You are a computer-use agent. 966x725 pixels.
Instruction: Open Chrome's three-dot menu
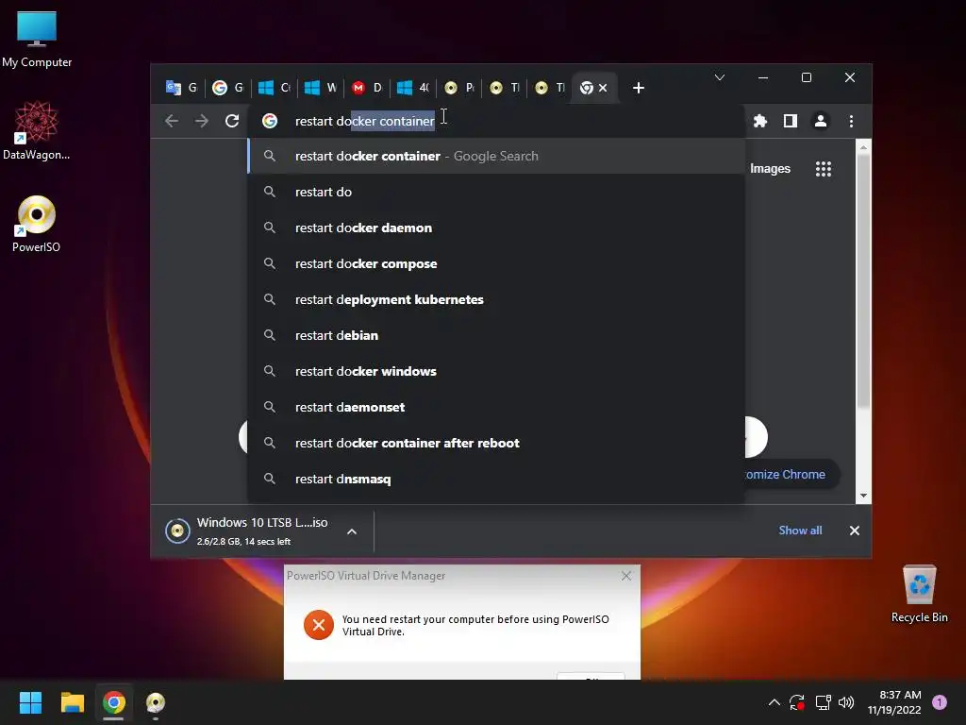(x=852, y=121)
